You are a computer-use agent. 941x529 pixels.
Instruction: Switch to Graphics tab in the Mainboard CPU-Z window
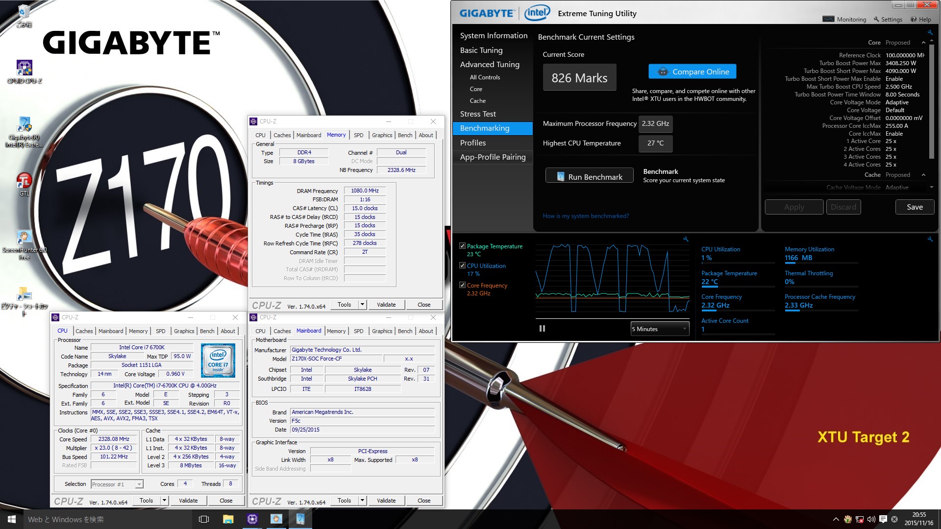pos(382,331)
